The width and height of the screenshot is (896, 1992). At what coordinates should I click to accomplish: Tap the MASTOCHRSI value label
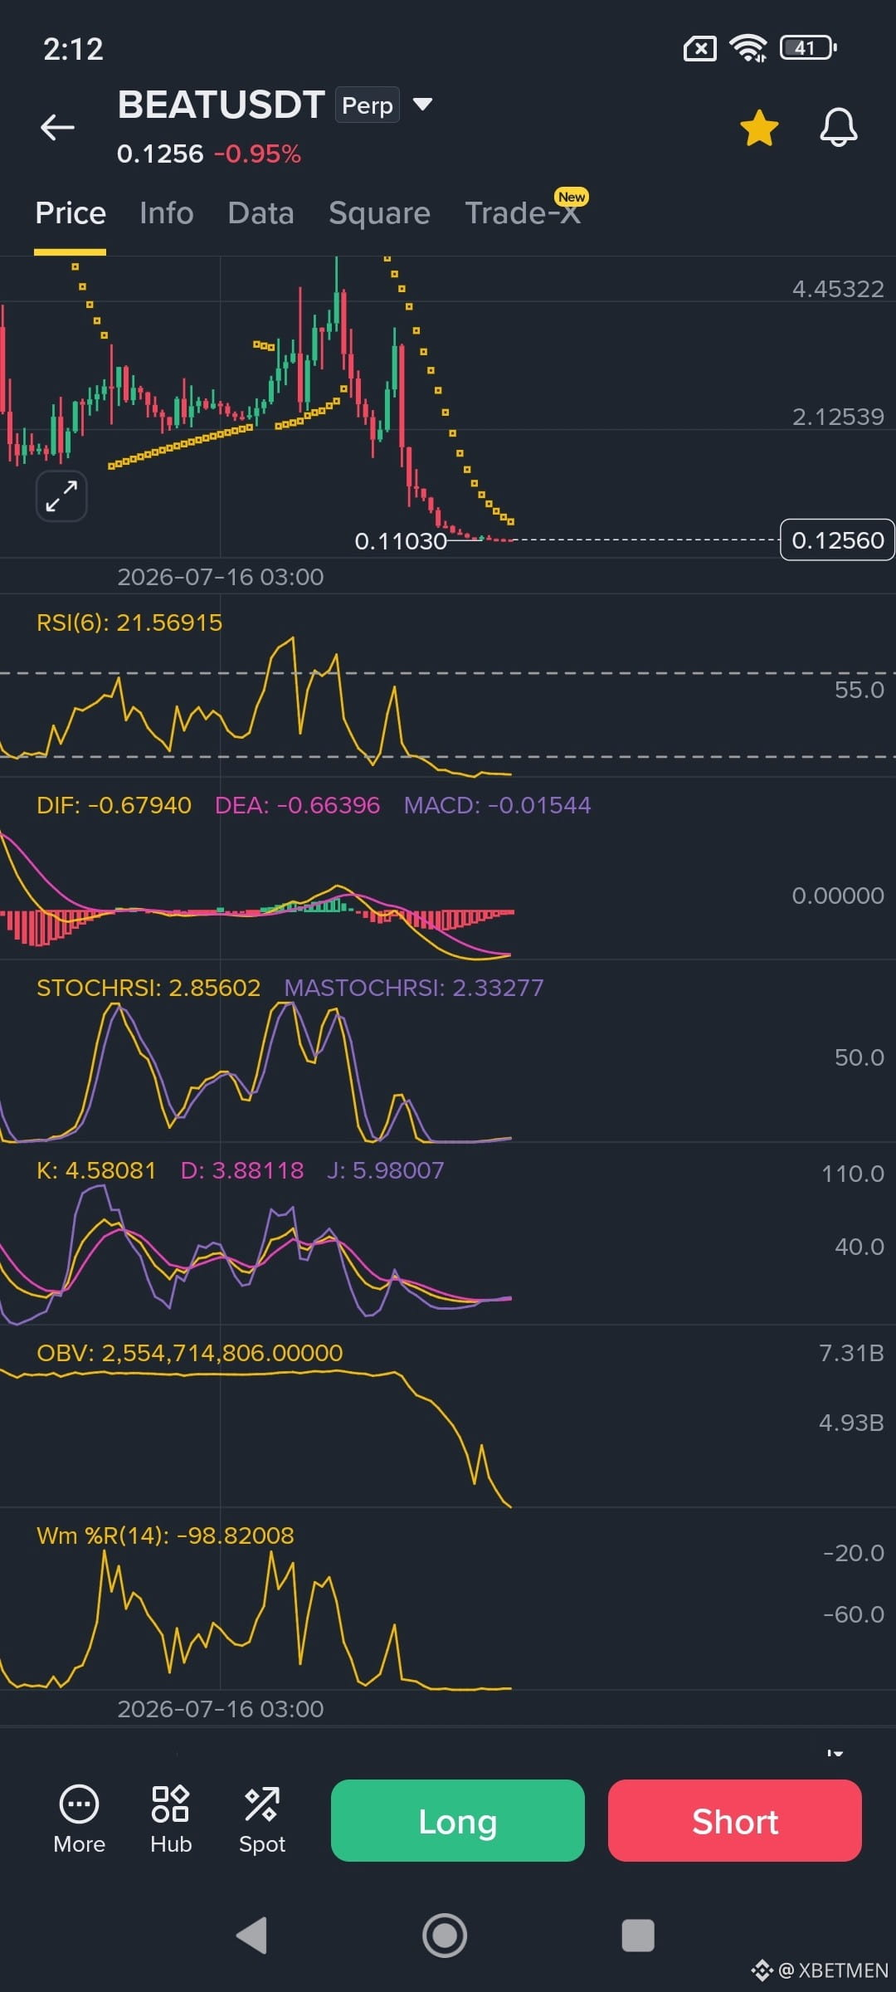(x=414, y=988)
